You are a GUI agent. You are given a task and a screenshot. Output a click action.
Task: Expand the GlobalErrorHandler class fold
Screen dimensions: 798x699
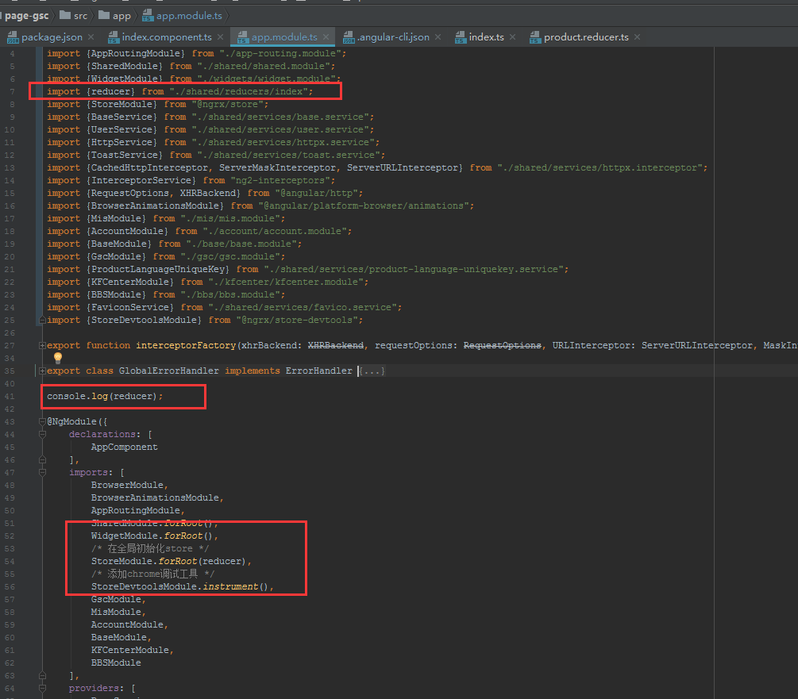pyautogui.click(x=43, y=371)
